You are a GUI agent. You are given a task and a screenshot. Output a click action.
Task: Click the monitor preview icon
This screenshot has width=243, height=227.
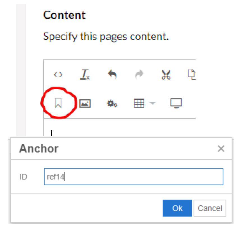point(176,103)
